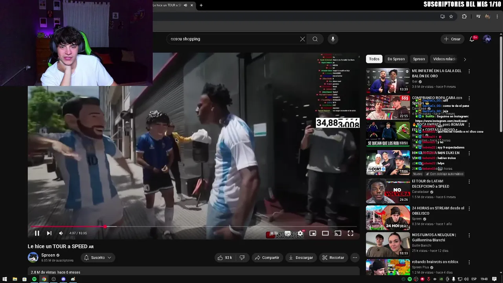
Task: Open El TOUR de LATAM DECEPCIONÓ video title
Action: tap(430, 184)
